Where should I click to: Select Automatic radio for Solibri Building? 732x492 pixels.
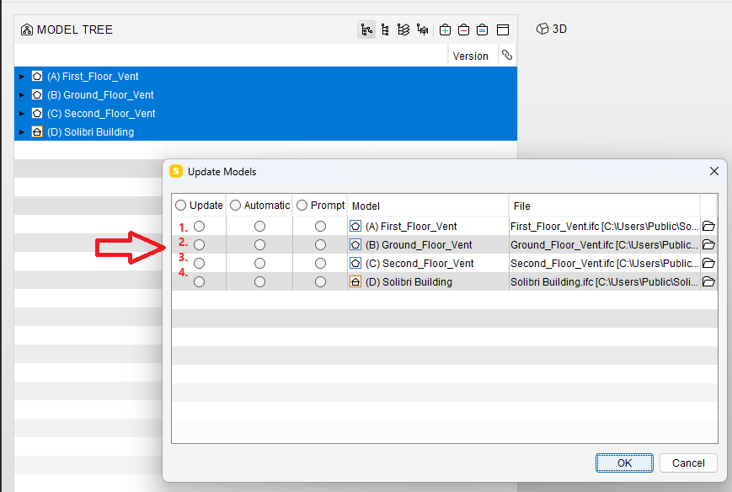260,282
